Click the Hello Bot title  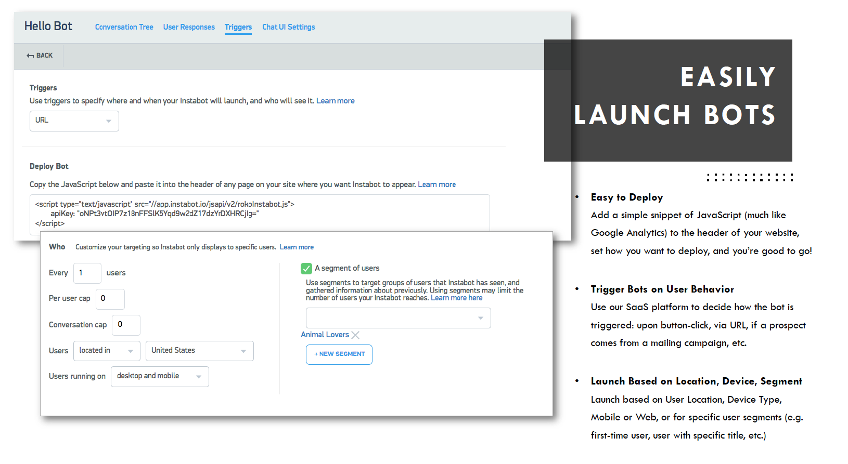point(48,26)
